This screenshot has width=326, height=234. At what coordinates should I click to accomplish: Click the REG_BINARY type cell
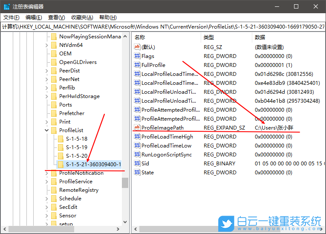point(219,164)
